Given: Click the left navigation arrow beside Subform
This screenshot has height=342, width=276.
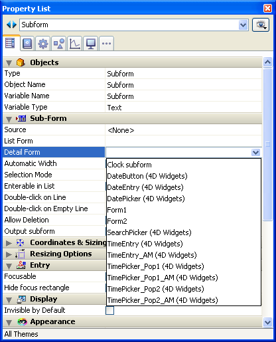Looking at the screenshot, I should click(x=9, y=25).
